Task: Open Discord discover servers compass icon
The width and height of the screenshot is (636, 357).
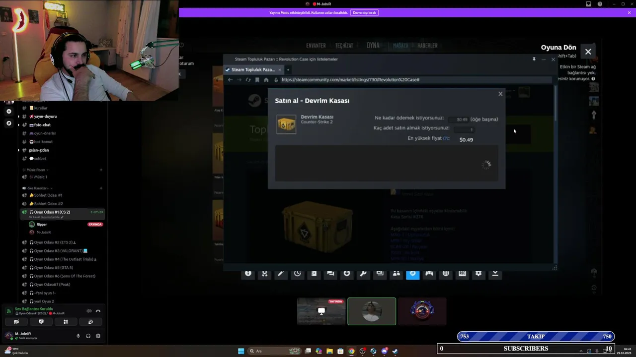Action: [8, 123]
